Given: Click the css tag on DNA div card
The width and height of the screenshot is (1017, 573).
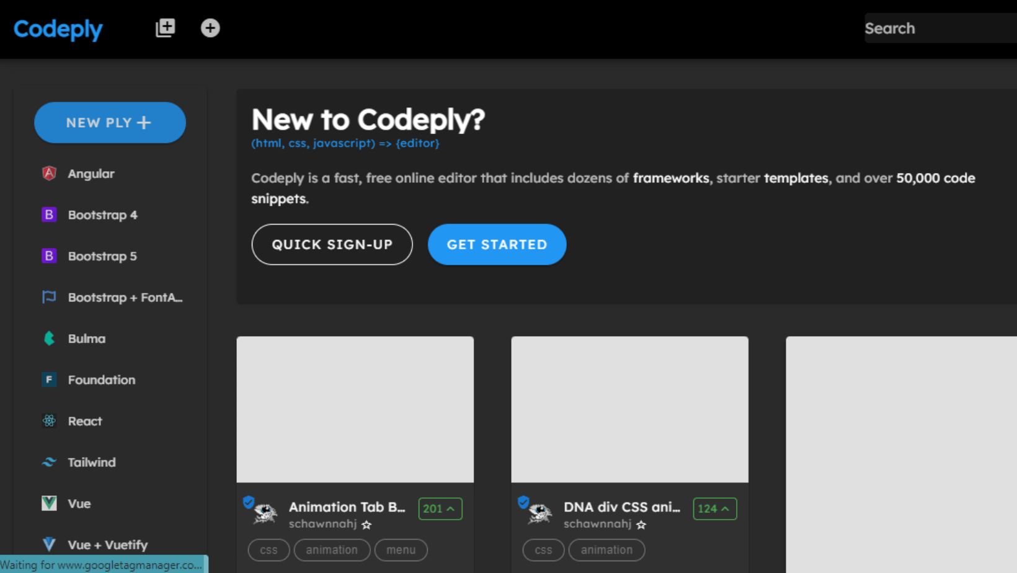Looking at the screenshot, I should pyautogui.click(x=543, y=550).
